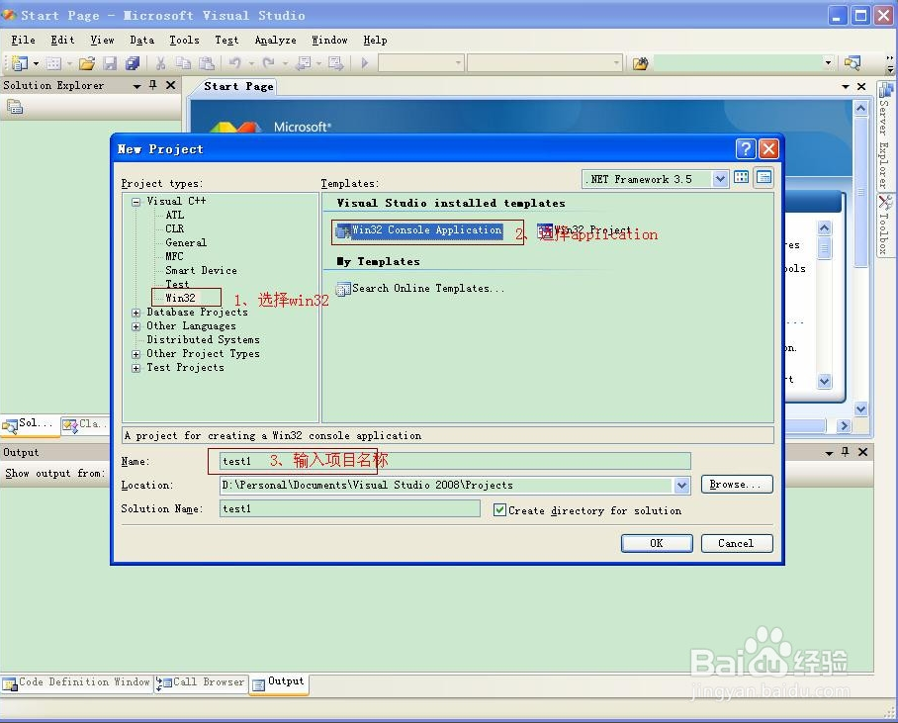
Task: Collapse the Visual C++ tree node
Action: click(x=135, y=202)
